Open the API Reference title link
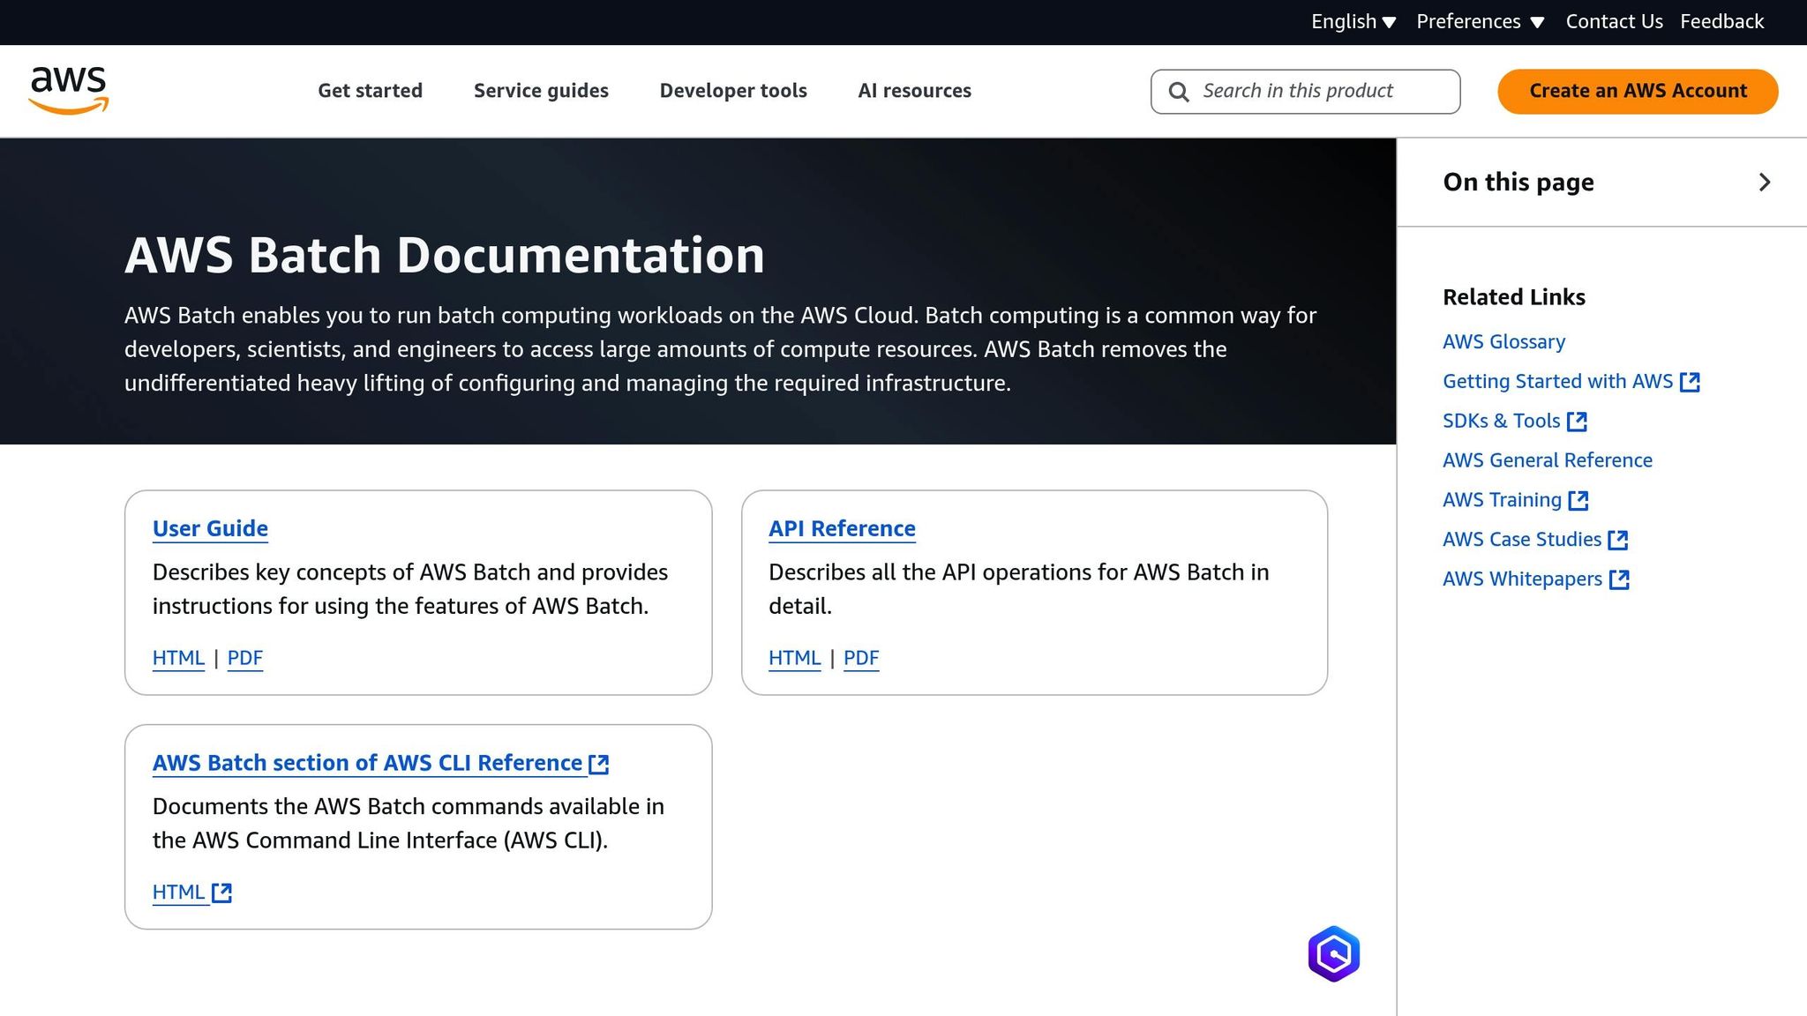1807x1016 pixels. click(x=842, y=528)
